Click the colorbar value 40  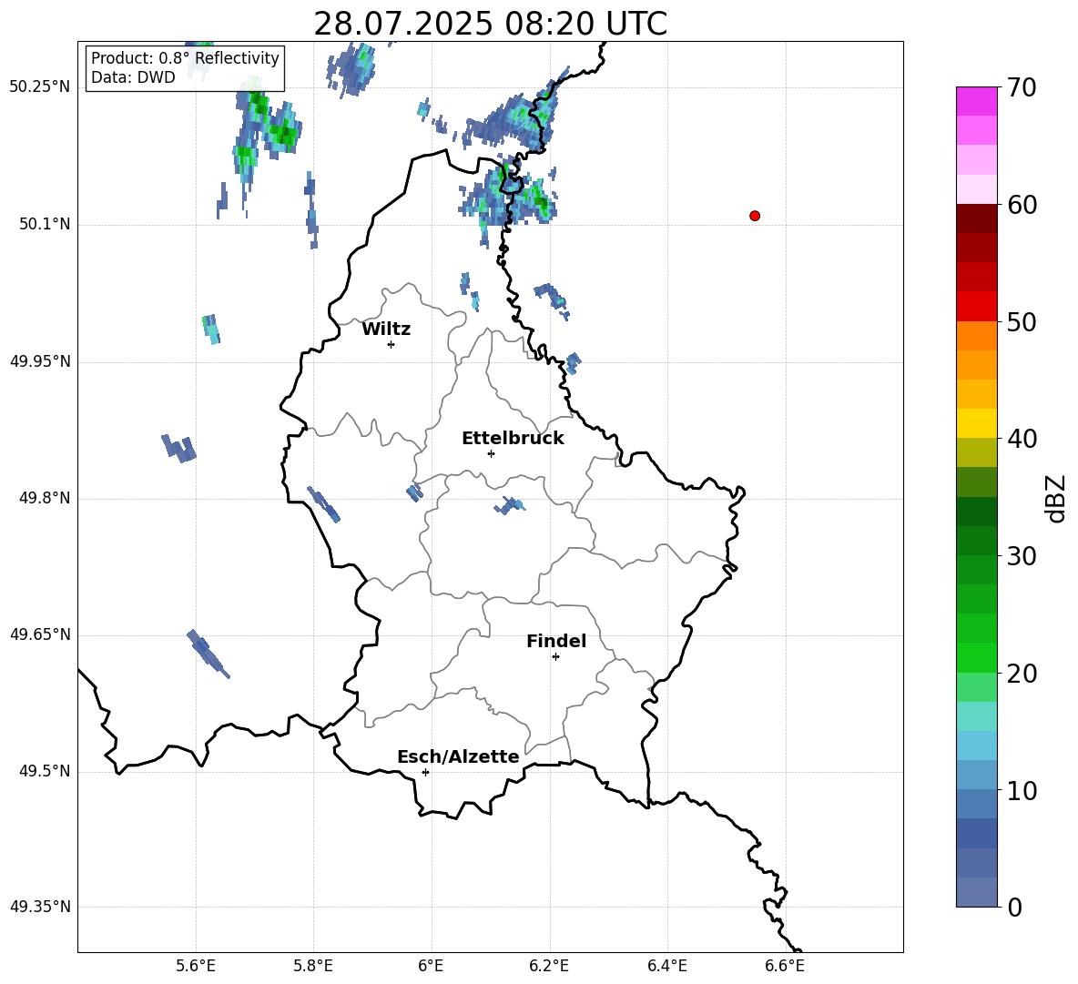point(1021,439)
